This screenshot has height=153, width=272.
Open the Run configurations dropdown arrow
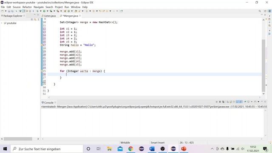point(47,11)
